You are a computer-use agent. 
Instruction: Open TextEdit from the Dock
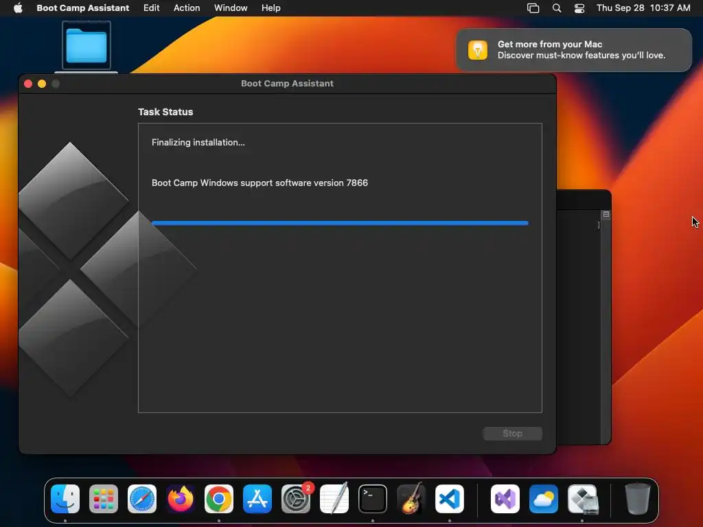coord(334,499)
